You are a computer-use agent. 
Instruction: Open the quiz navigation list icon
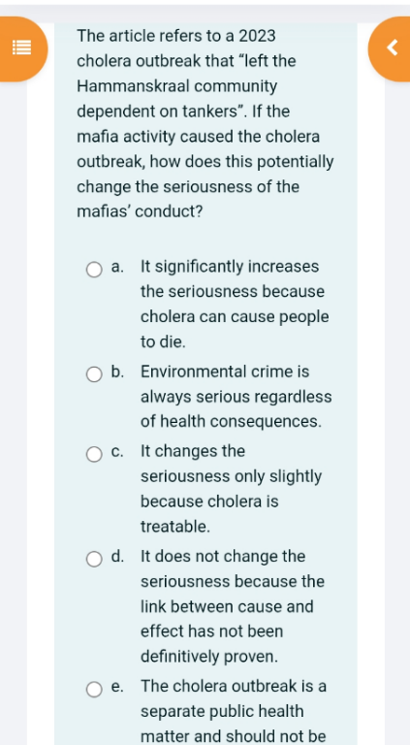(21, 49)
